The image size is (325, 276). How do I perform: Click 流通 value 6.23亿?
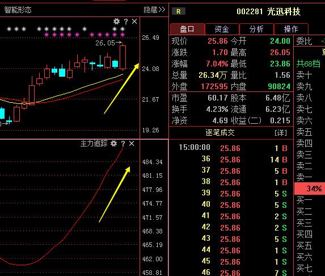click(x=278, y=109)
